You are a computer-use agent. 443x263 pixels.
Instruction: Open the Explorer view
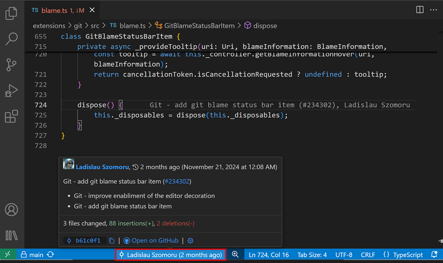pyautogui.click(x=12, y=14)
